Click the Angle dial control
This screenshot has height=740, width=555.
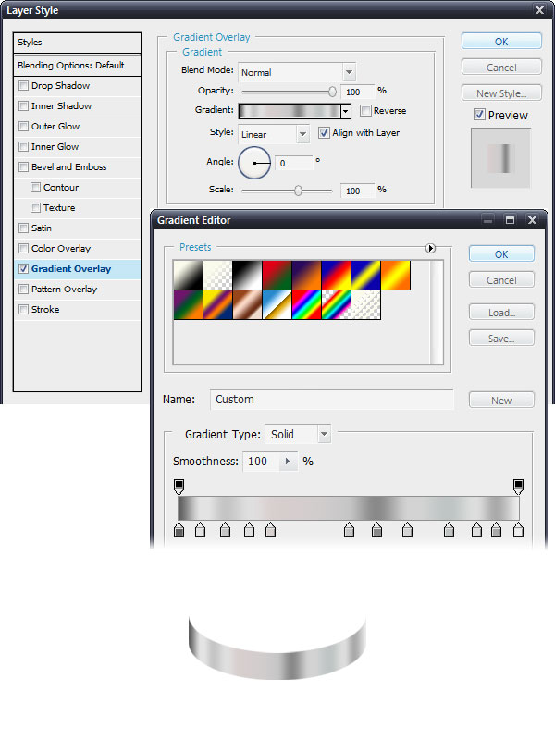click(x=254, y=163)
